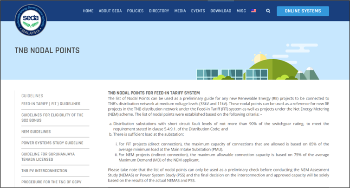Open the DOWNLOAD menu
Viewport: 350px width, 188px height.
tap(221, 11)
